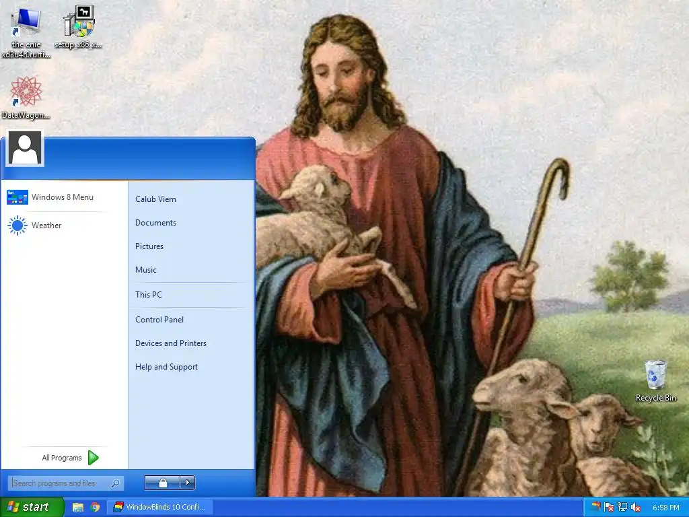Open the Recycle Bin on the desktop
Image resolution: width=689 pixels, height=517 pixels.
pos(655,381)
